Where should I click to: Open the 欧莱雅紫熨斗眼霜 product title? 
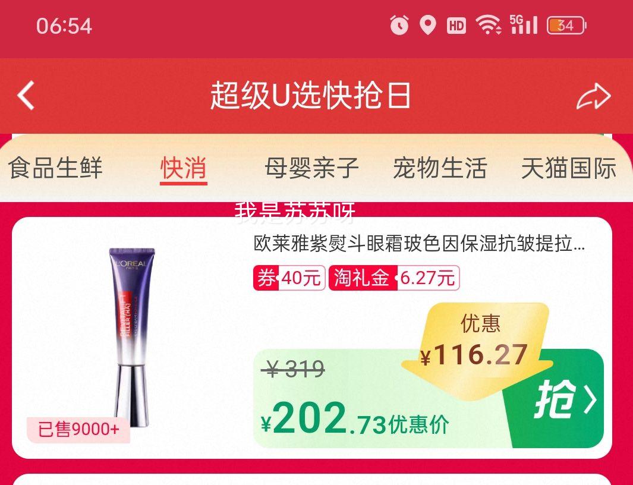[420, 244]
